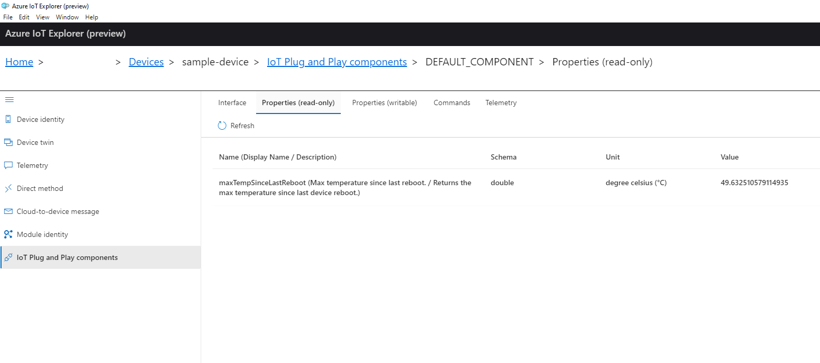Click the Azure IoT Explorer title bar app icon
Screen dimensions: 820x363
tap(5, 6)
